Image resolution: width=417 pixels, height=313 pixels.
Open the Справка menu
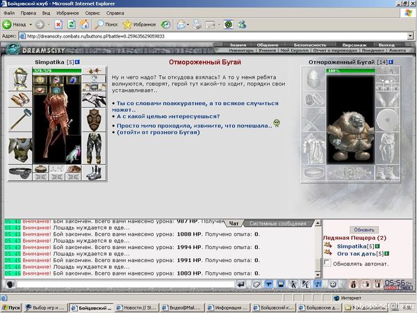click(x=115, y=13)
